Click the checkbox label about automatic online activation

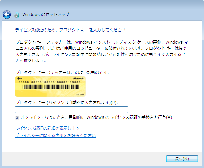click(96, 117)
